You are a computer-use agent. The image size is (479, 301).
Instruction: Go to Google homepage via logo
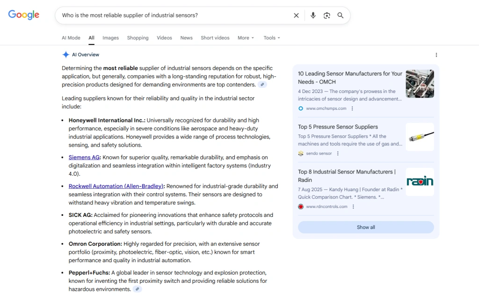pyautogui.click(x=24, y=15)
